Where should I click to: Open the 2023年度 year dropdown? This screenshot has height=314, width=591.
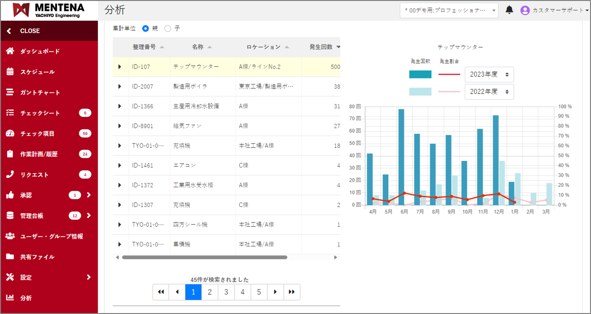489,75
